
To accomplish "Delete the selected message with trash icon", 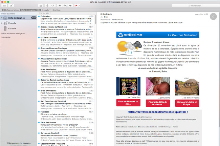I will coord(47,6).
